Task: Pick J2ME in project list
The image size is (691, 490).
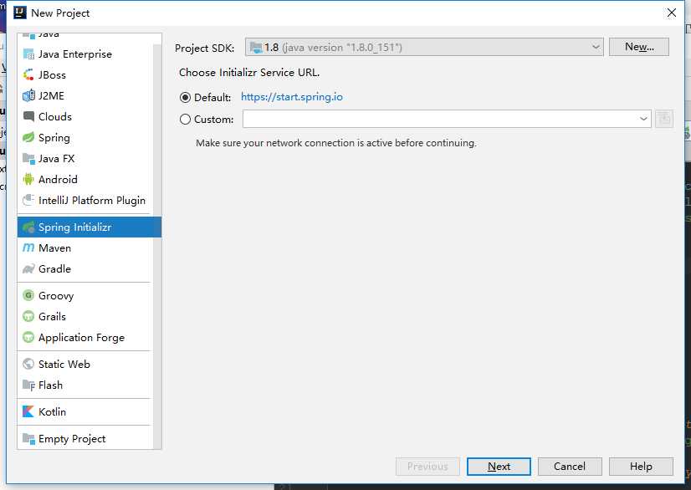Action: [85, 95]
